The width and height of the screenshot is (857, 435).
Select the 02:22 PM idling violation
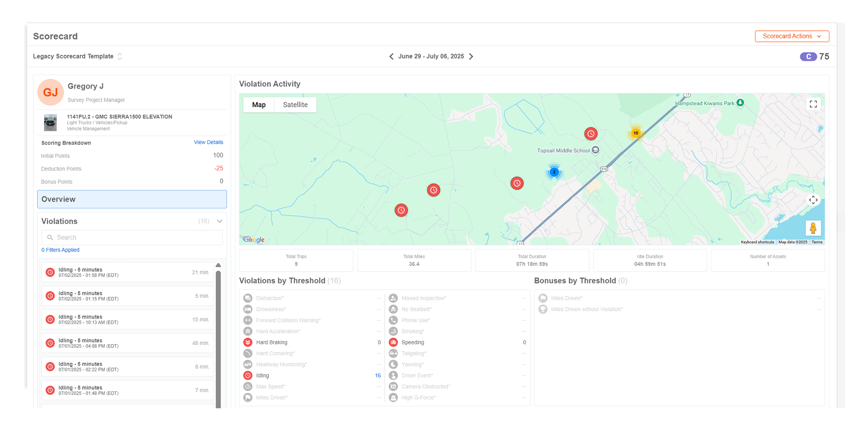point(128,366)
